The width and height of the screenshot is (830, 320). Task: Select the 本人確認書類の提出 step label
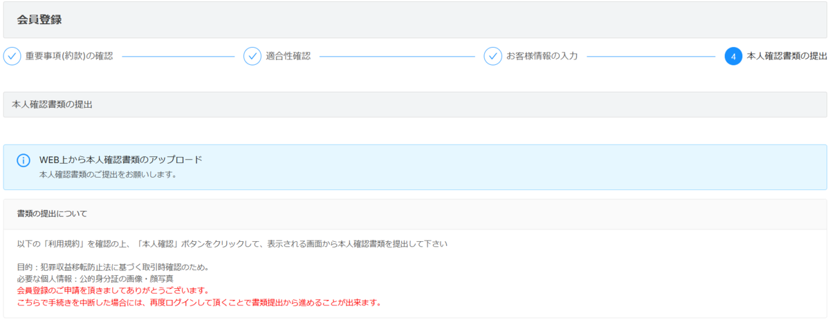coord(787,56)
